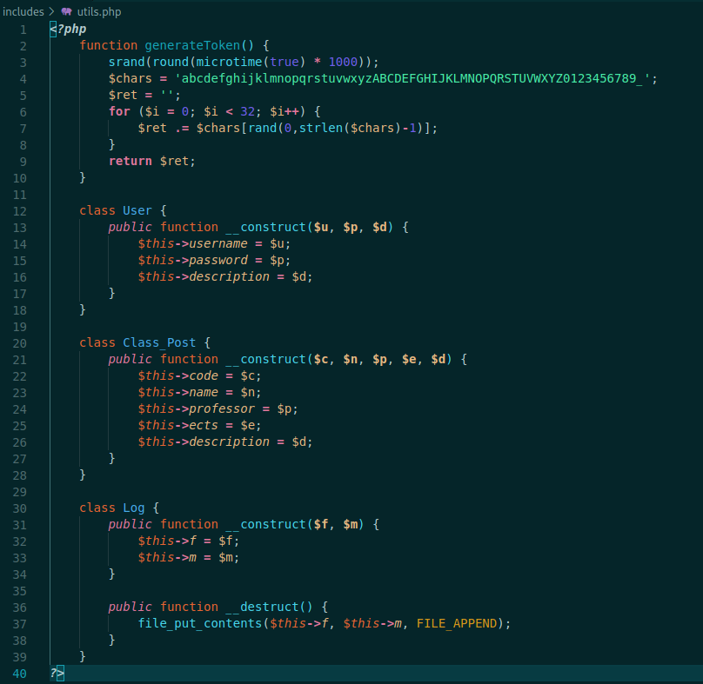
Task: Click the strlen call on line 7
Action: (x=321, y=128)
